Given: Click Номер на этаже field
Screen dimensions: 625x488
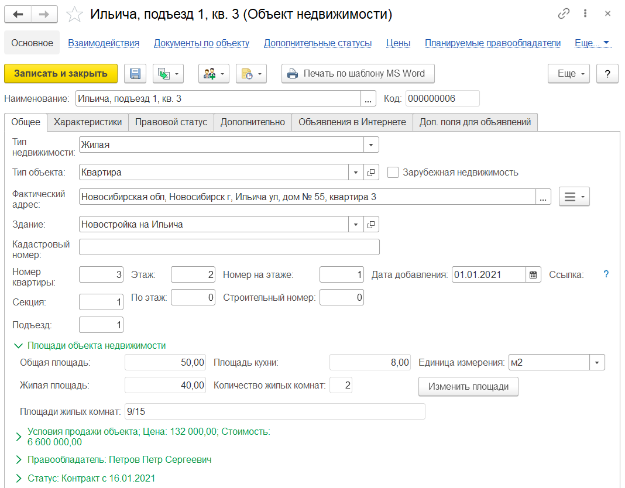Looking at the screenshot, I should tap(342, 274).
